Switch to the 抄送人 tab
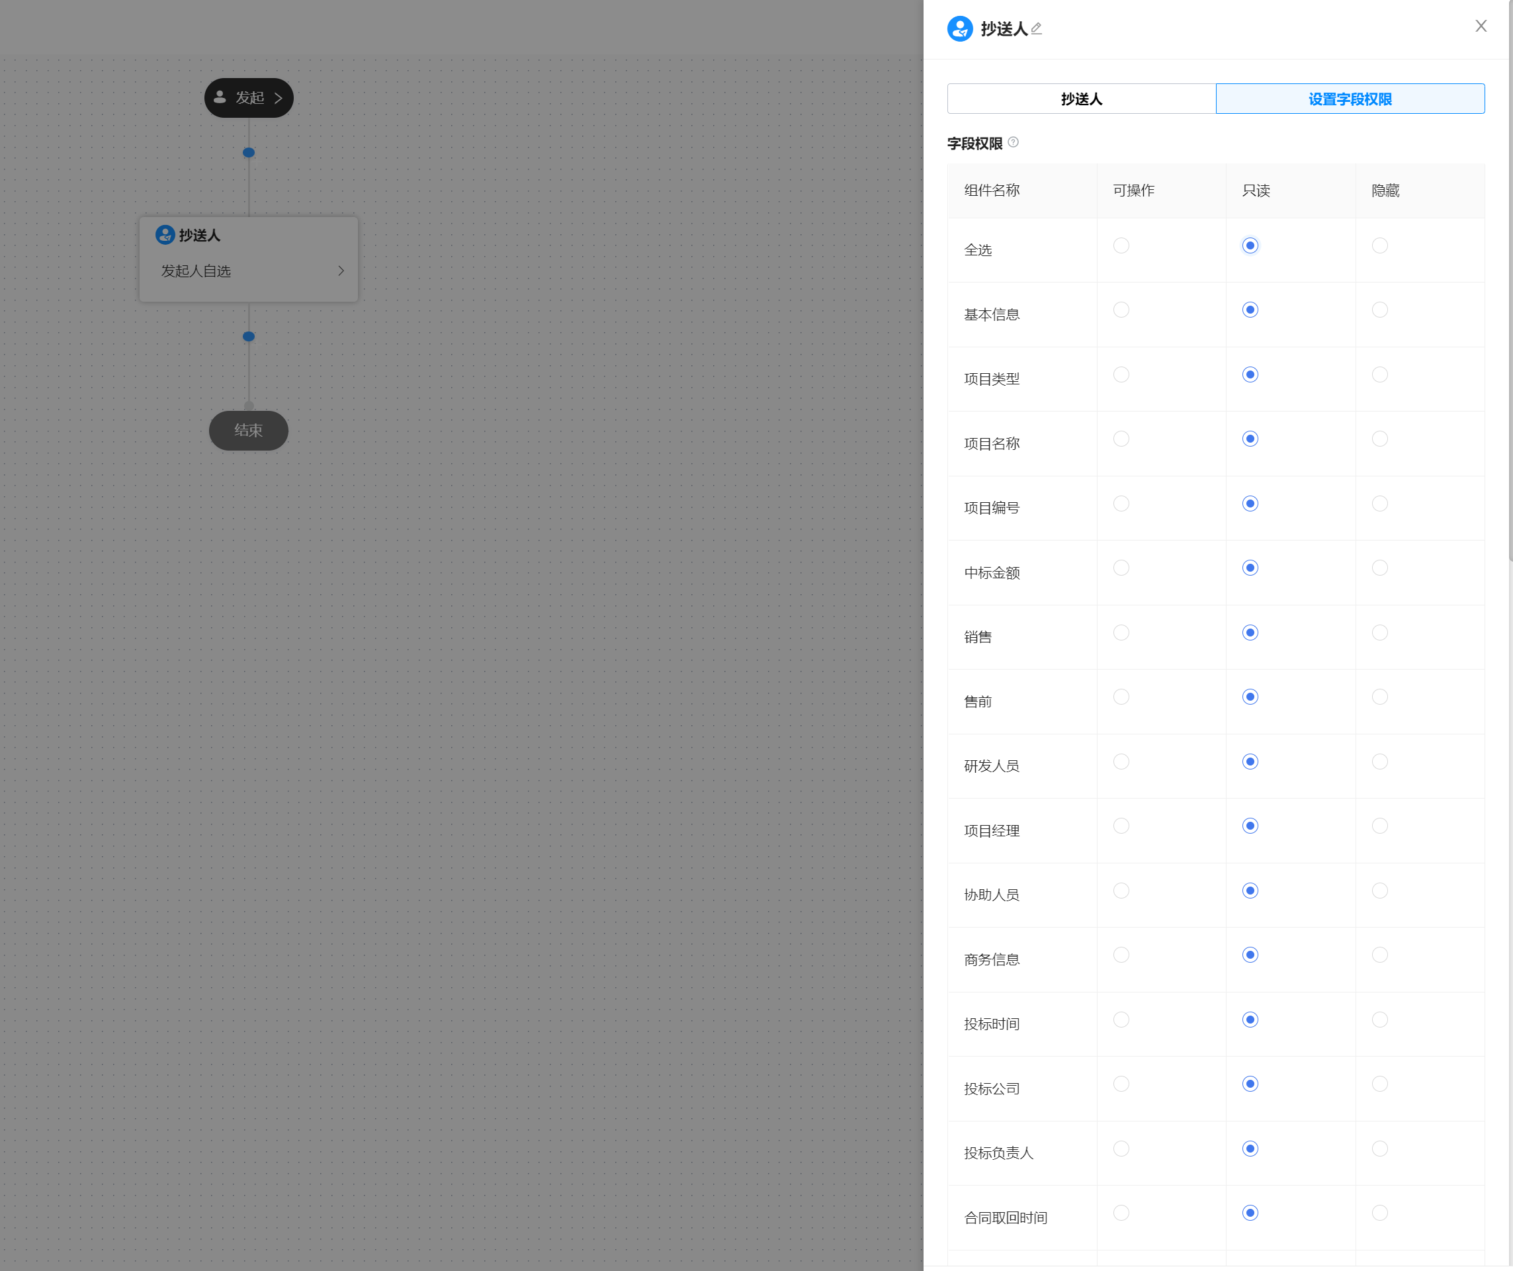Viewport: 1513px width, 1271px height. (1082, 99)
